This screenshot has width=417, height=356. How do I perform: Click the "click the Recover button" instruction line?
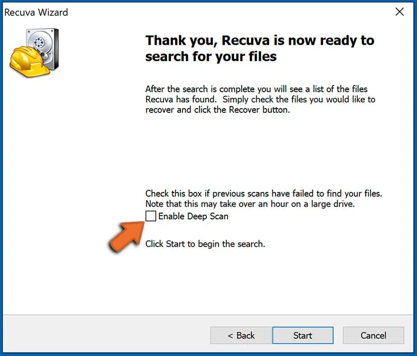(217, 110)
